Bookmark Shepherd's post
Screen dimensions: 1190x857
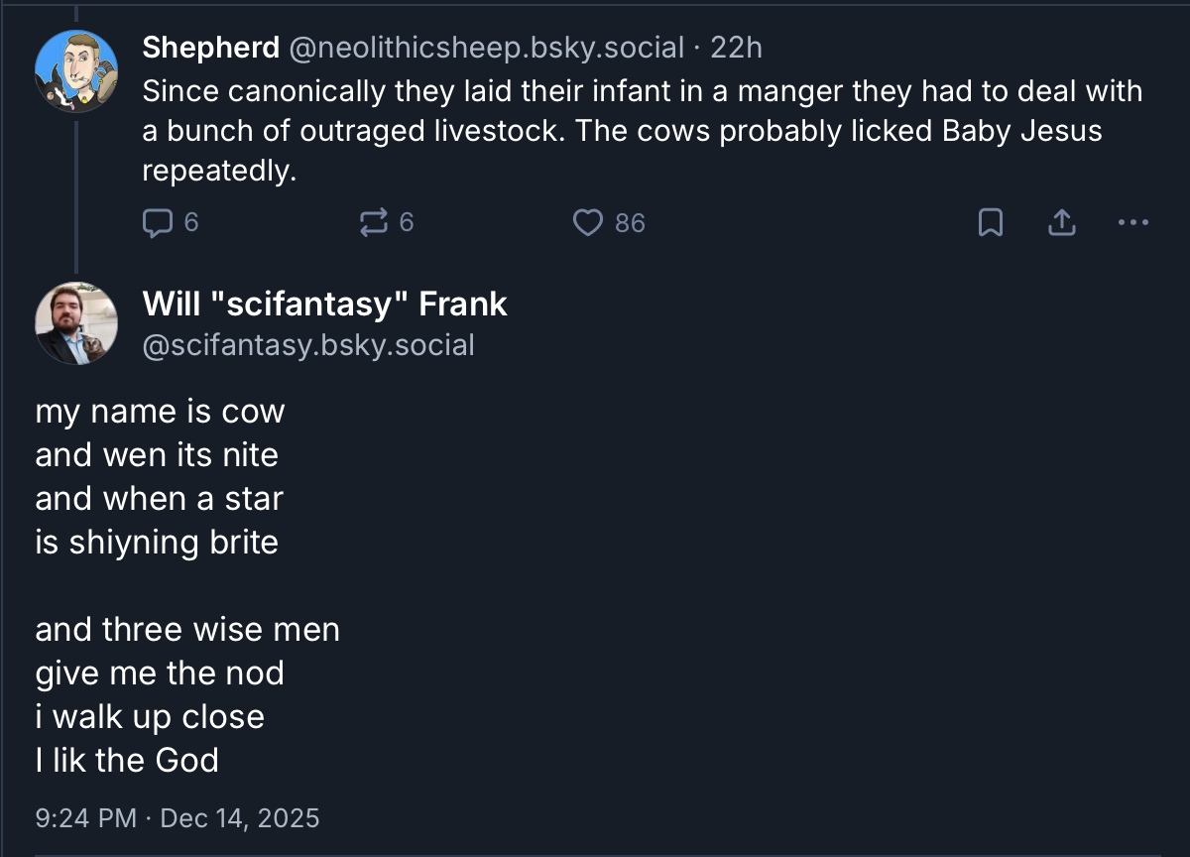[990, 223]
